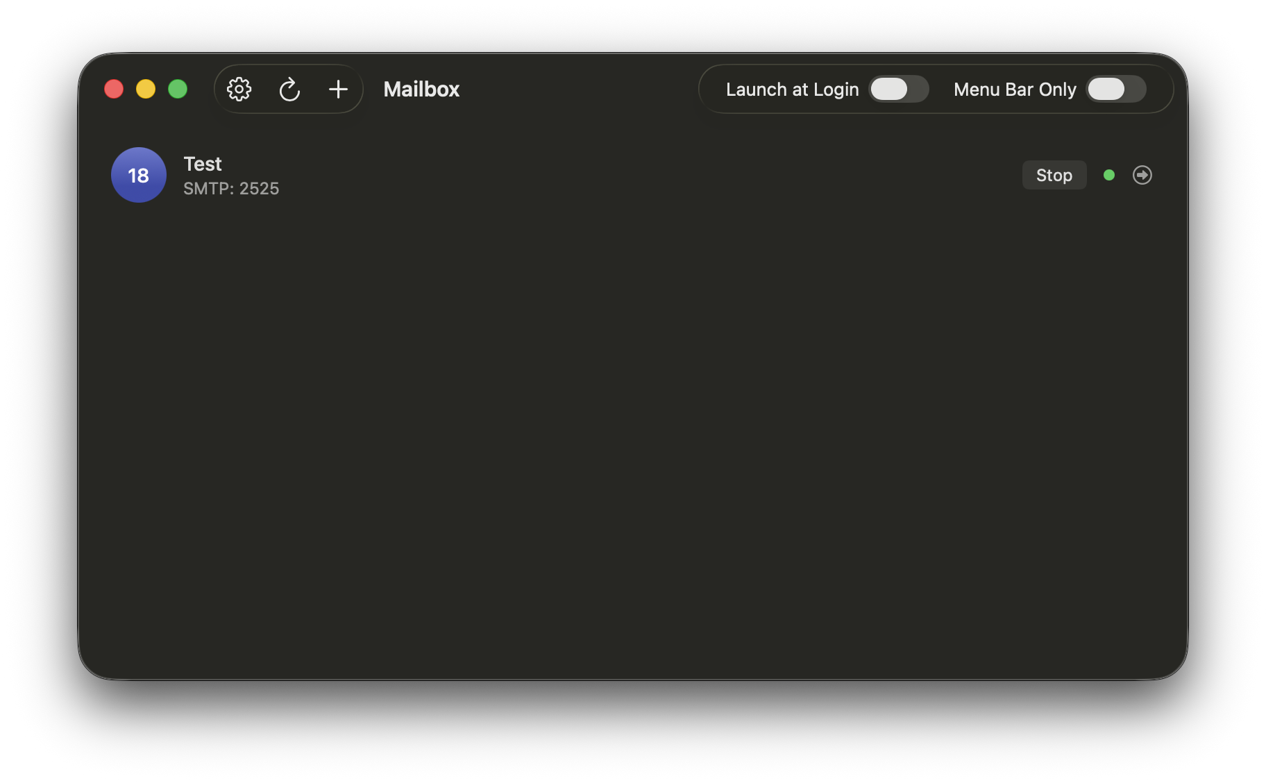Select the Test mailbox name

pos(203,164)
